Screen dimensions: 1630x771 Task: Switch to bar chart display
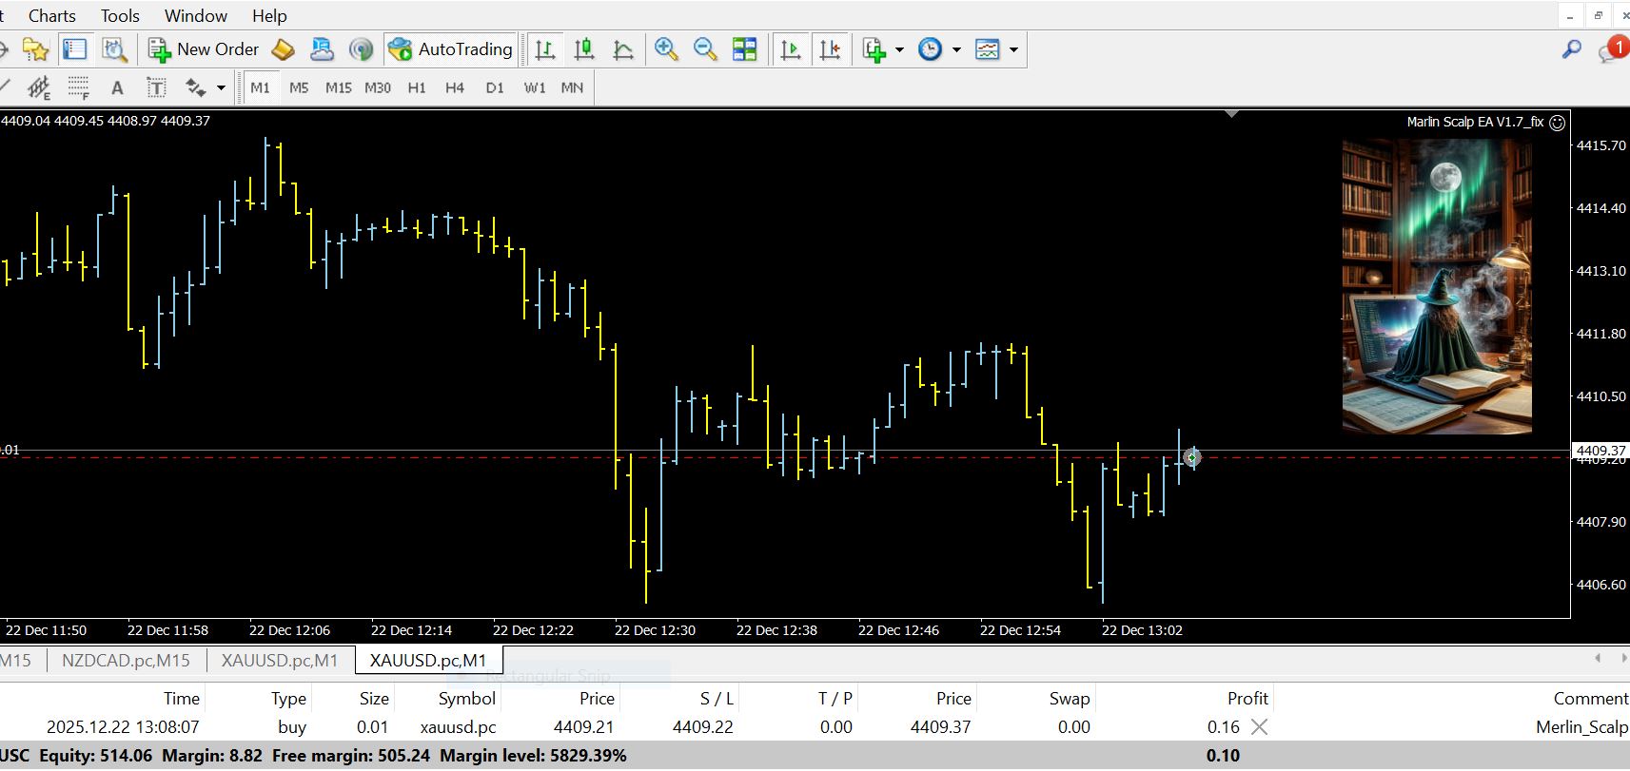coord(545,49)
